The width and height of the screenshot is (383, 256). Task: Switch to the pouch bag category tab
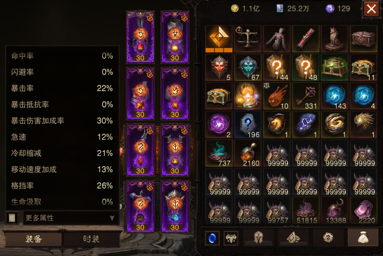(363, 237)
